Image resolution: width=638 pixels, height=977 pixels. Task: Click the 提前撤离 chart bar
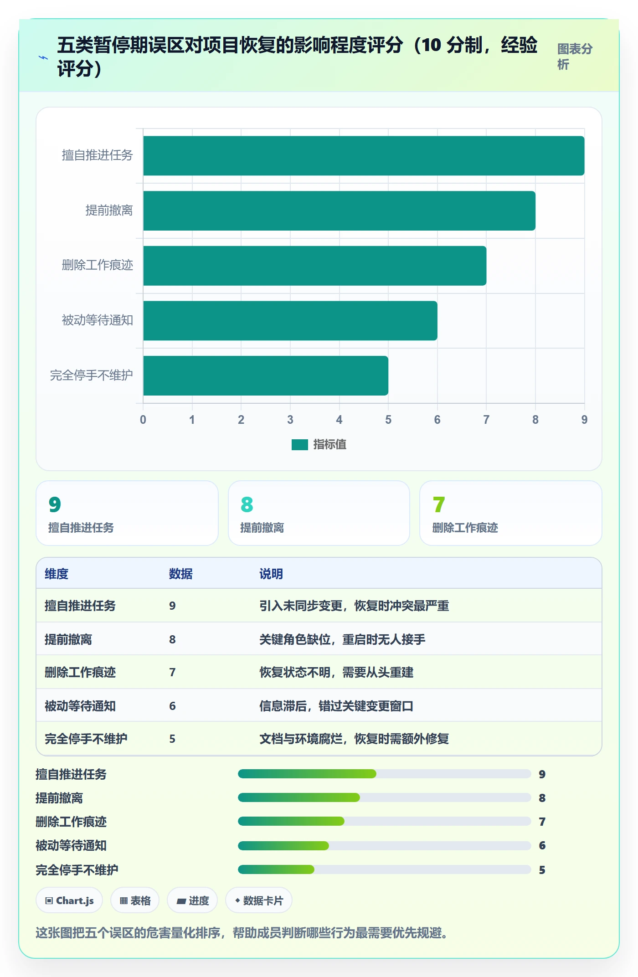340,211
